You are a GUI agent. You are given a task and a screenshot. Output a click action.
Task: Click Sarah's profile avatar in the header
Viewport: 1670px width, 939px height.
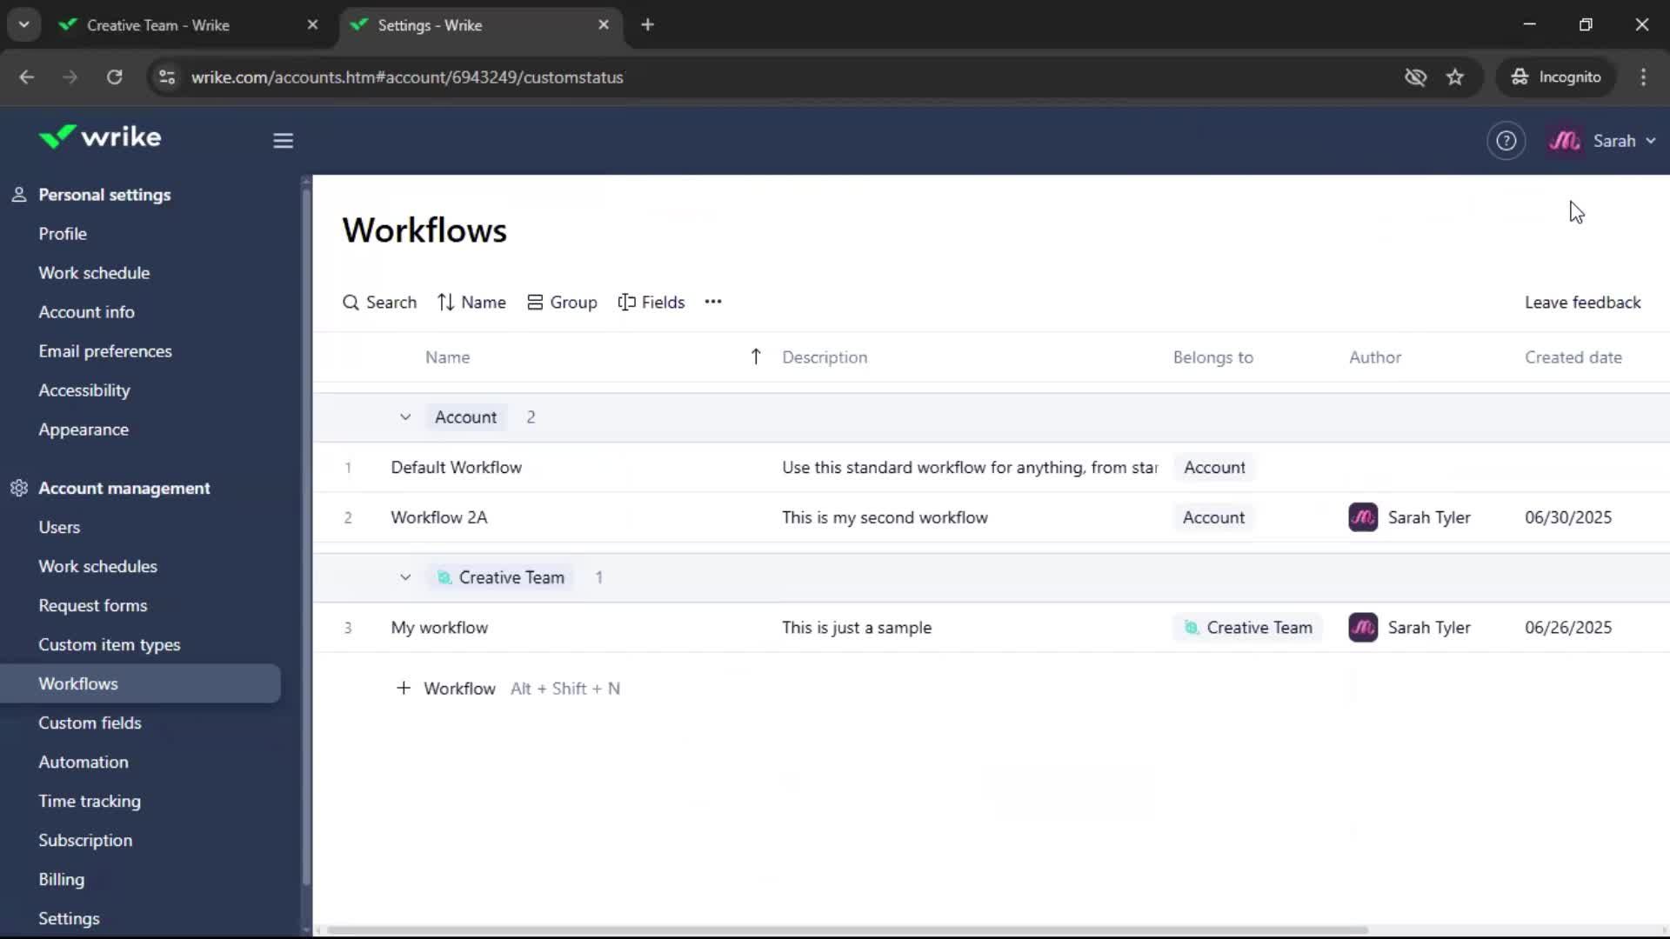[1564, 141]
